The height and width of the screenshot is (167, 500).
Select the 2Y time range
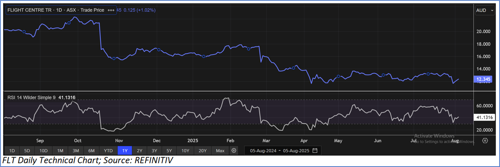point(140,150)
